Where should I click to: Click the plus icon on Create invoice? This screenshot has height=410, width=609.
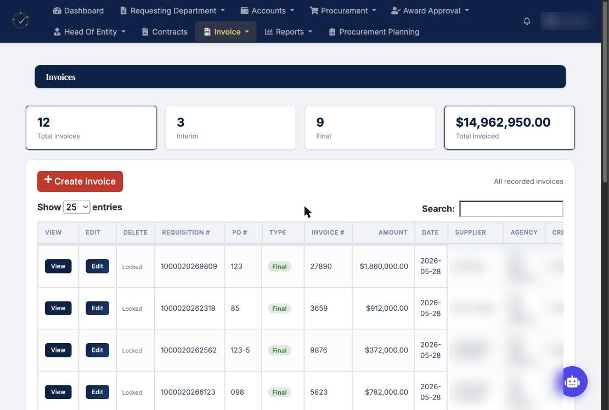point(48,180)
